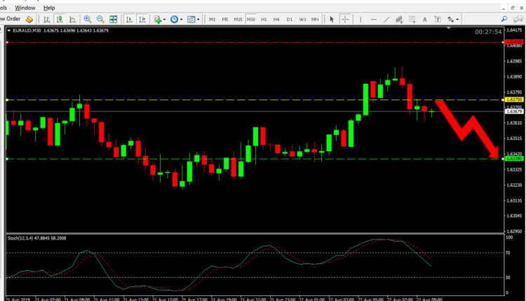
Task: Select the M1 timeframe
Action: pos(212,20)
